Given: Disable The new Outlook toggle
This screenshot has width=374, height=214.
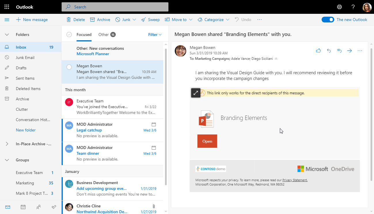Looking at the screenshot, I should (328, 19).
